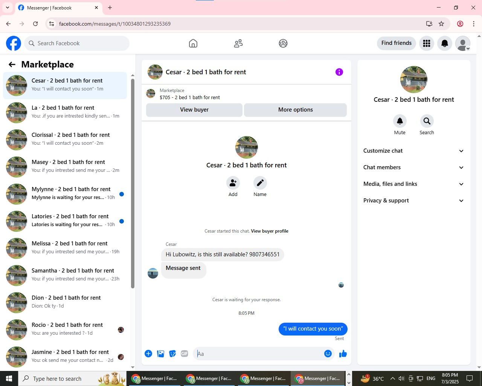Open the Mylynne unread conversation
Image resolution: width=482 pixels, height=386 pixels.
click(x=65, y=194)
